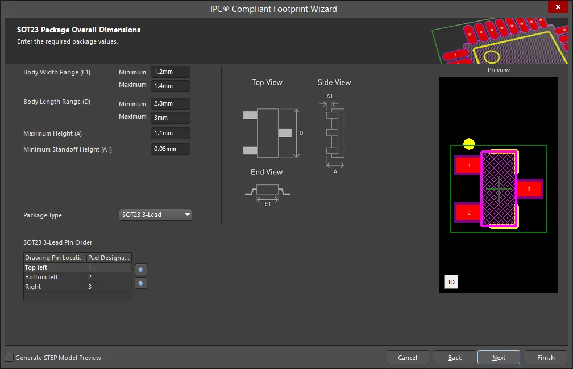573x369 pixels.
Task: Click pad 1 in the footprint preview
Action: coord(468,165)
